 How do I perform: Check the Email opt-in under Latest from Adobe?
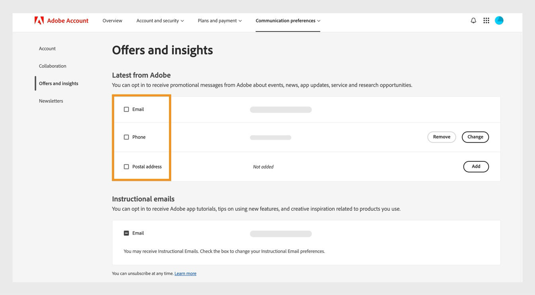pos(126,109)
